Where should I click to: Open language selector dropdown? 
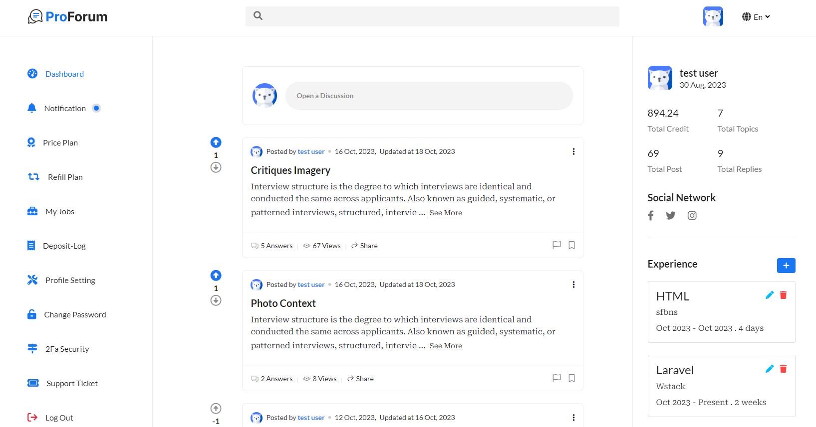pyautogui.click(x=756, y=17)
